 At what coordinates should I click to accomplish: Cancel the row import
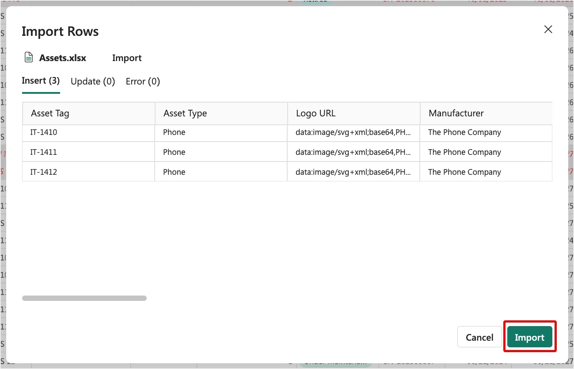click(479, 338)
